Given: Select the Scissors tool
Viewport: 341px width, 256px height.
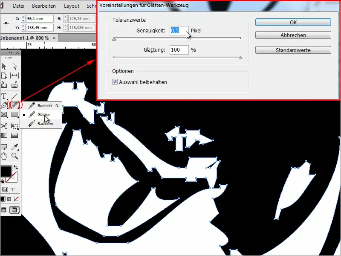Looking at the screenshot, I should pos(5,126).
